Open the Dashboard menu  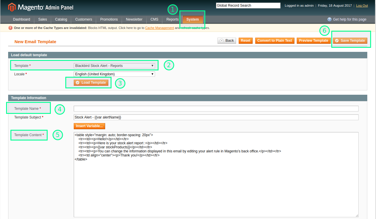[x=21, y=19]
